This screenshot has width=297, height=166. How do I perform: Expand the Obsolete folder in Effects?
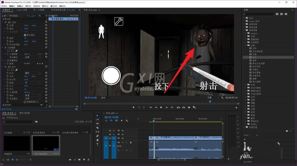coord(246,33)
